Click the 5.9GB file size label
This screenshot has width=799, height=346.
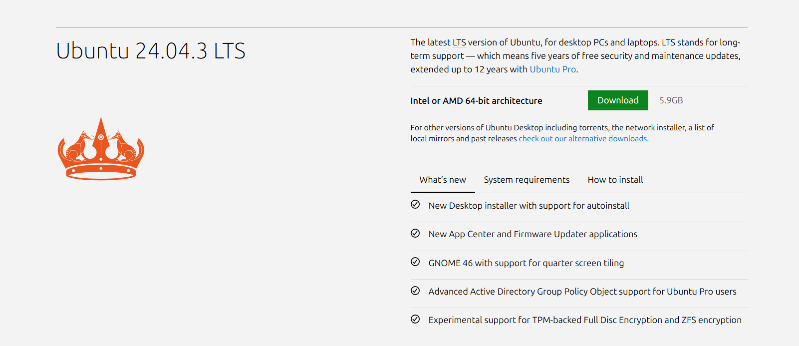pyautogui.click(x=671, y=100)
